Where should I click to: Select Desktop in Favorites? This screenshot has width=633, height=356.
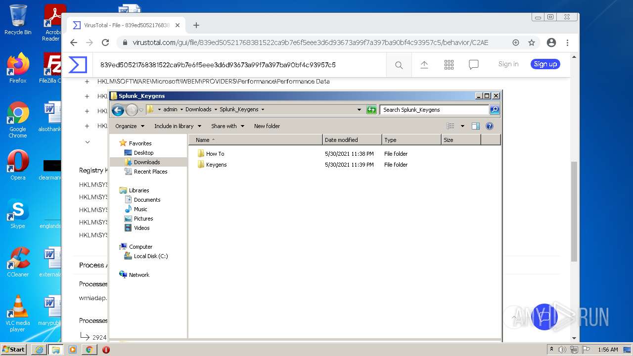143,153
